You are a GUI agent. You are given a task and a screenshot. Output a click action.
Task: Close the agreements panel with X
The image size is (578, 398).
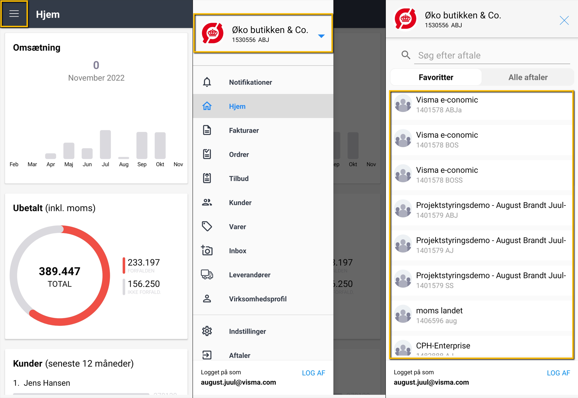[x=564, y=20]
